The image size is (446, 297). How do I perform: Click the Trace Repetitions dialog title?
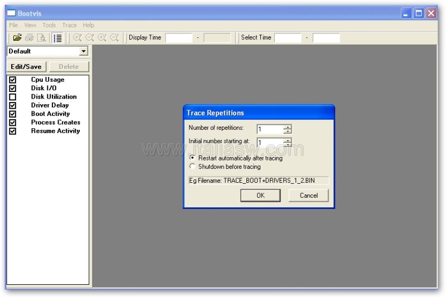coord(215,113)
